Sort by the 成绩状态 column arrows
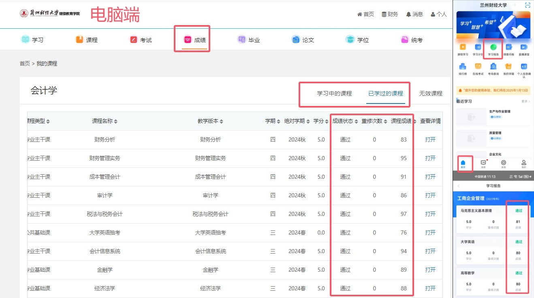This screenshot has width=534, height=298. pyautogui.click(x=356, y=121)
